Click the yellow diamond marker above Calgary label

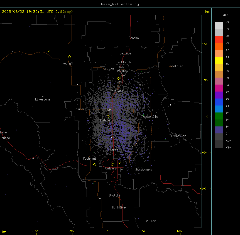tap(113, 164)
